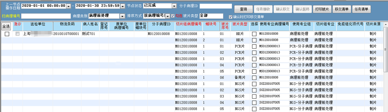
Task: Toggle 确认时打印移交清单 checkbox
Action: click(x=231, y=17)
